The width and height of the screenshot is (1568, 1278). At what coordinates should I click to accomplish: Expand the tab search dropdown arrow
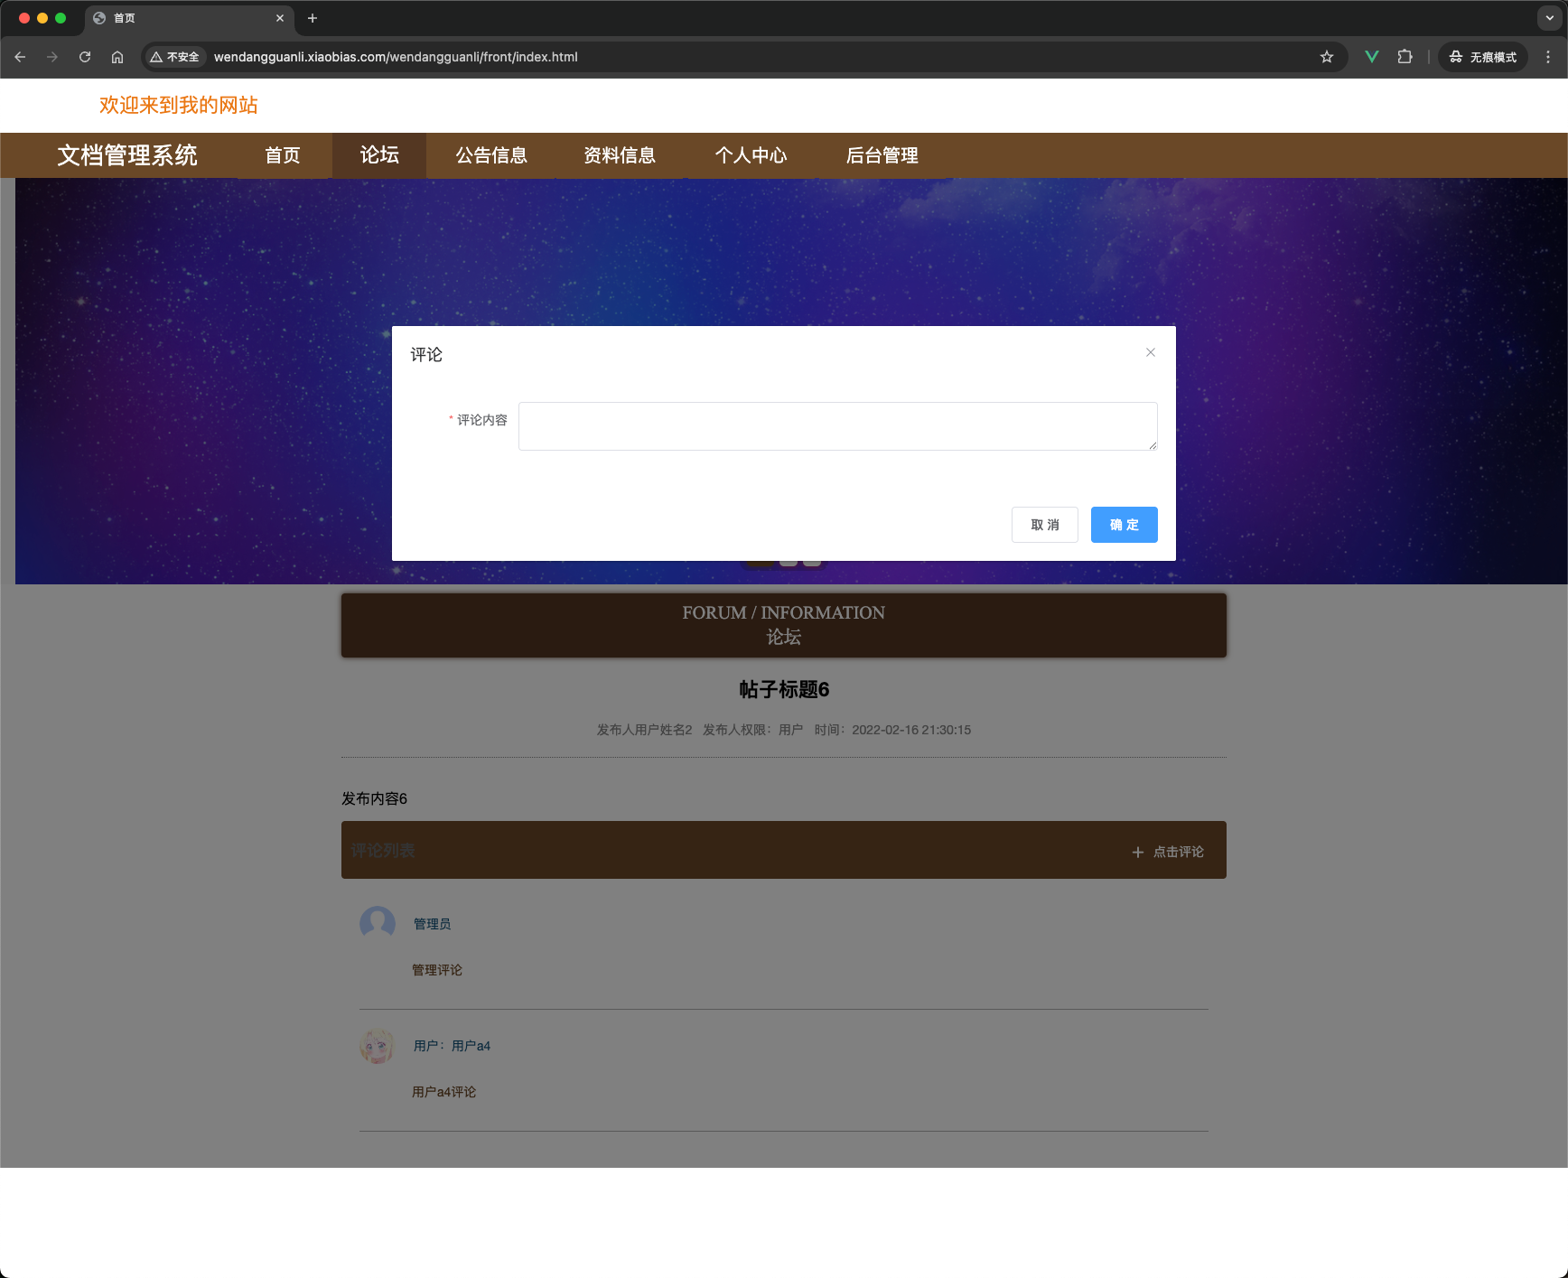click(x=1549, y=18)
